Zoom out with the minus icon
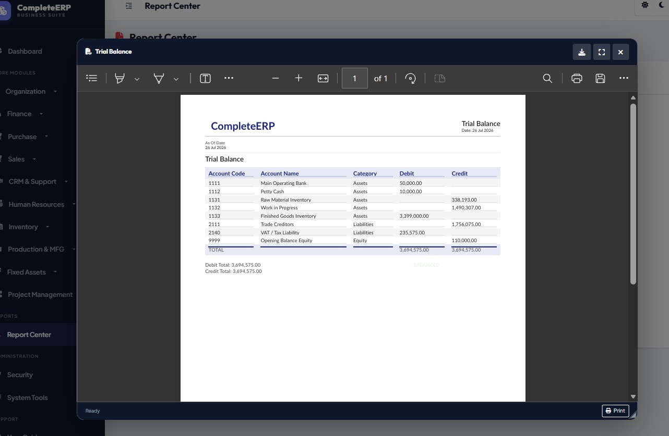The height and width of the screenshot is (436, 669). (276, 78)
